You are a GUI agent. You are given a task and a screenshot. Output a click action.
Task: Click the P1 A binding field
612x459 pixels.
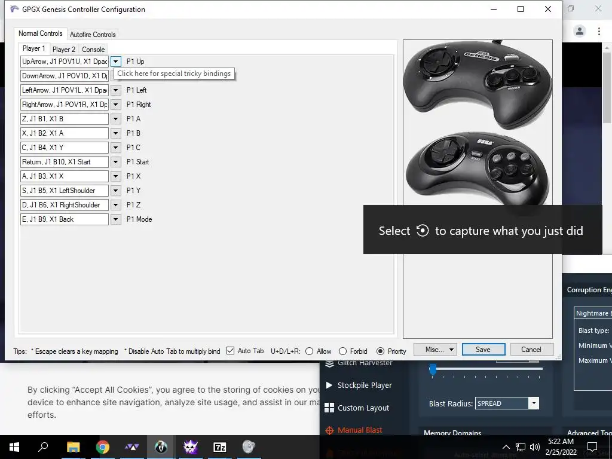tap(65, 119)
